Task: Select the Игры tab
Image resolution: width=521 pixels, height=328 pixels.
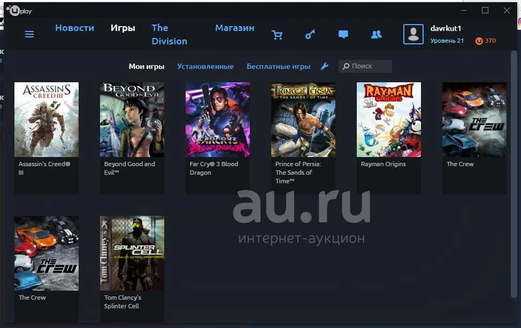Action: [123, 28]
